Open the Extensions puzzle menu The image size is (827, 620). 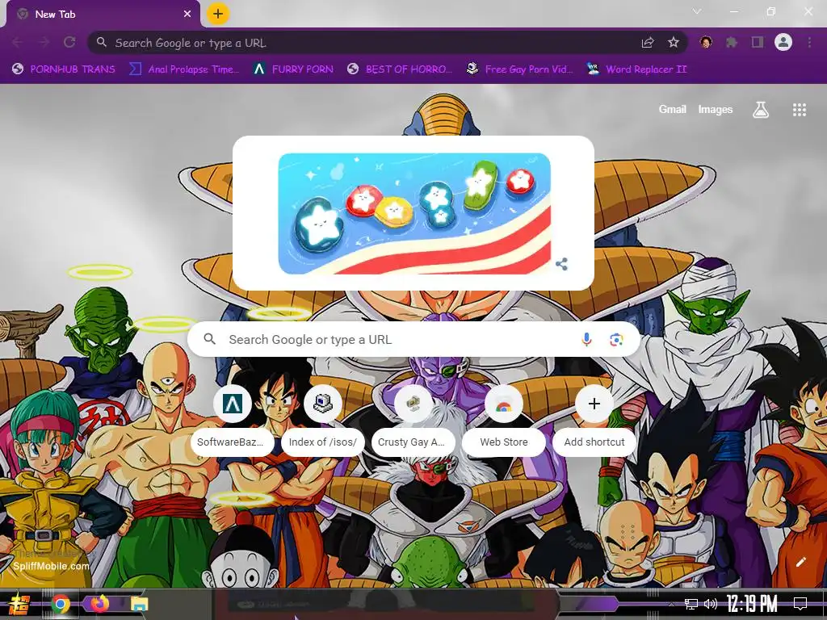point(732,42)
